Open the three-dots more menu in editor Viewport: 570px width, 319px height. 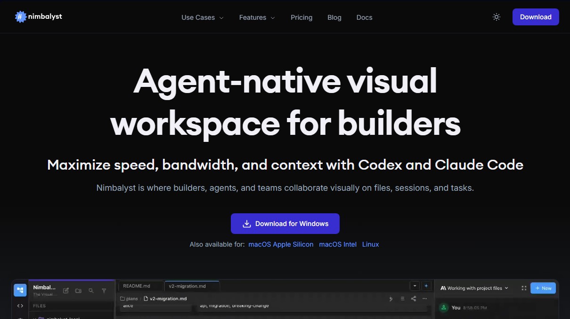425,298
